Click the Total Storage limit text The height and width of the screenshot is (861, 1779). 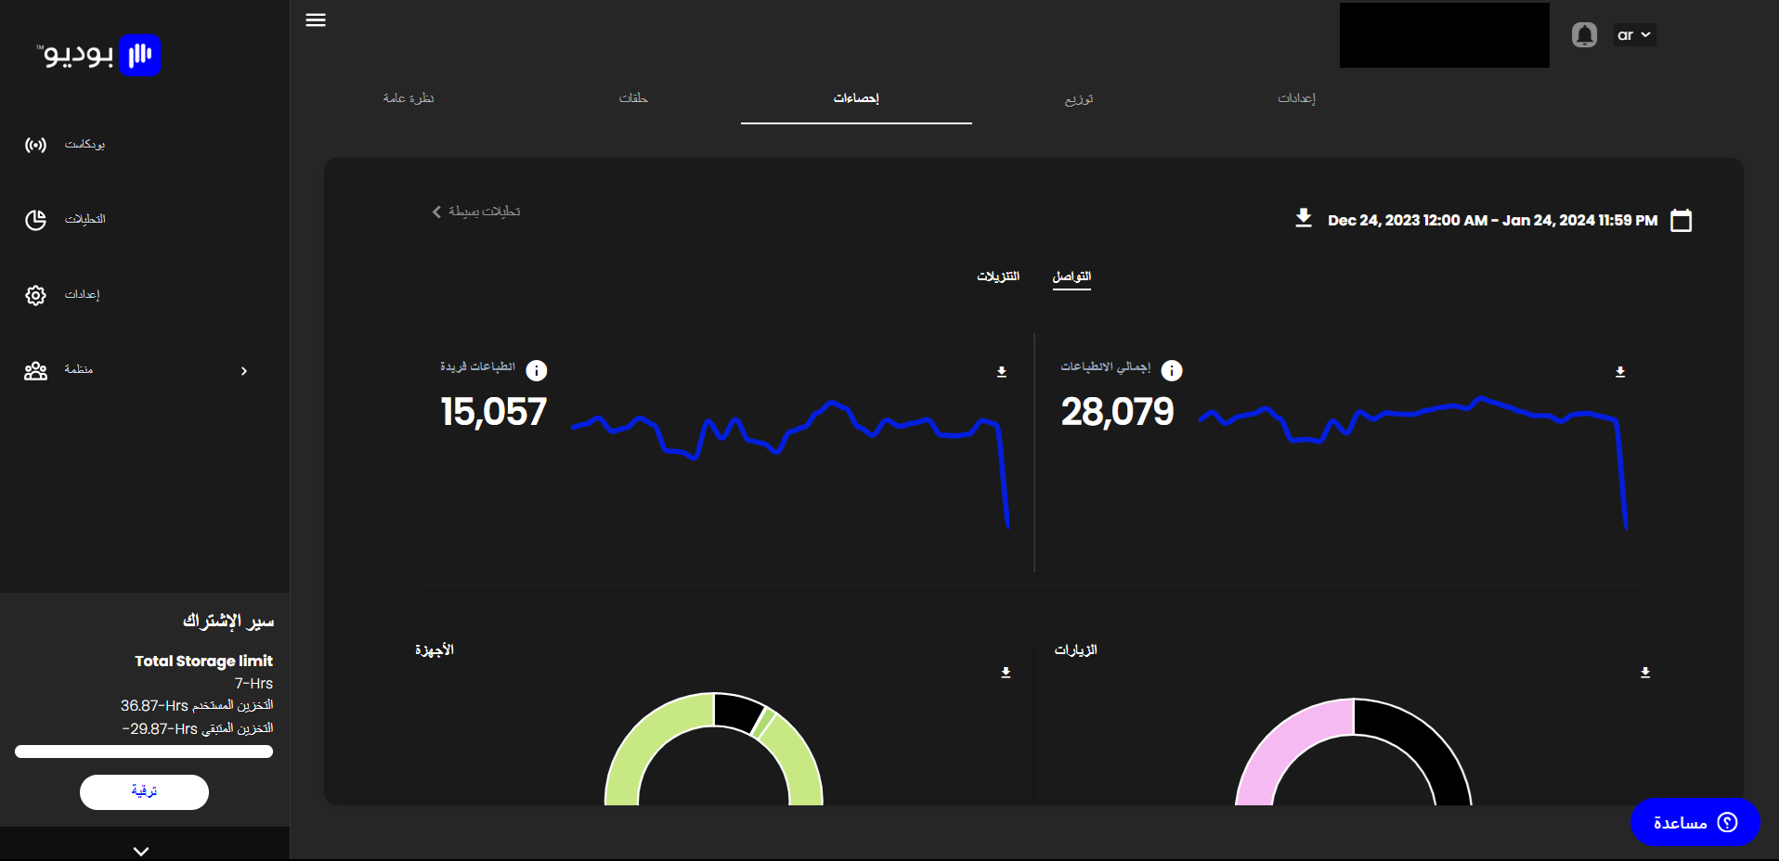pyautogui.click(x=203, y=661)
